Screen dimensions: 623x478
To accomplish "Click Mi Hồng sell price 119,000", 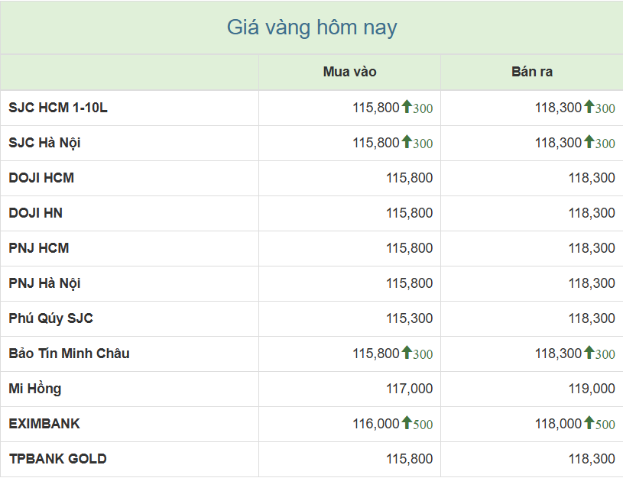I will pos(591,389).
